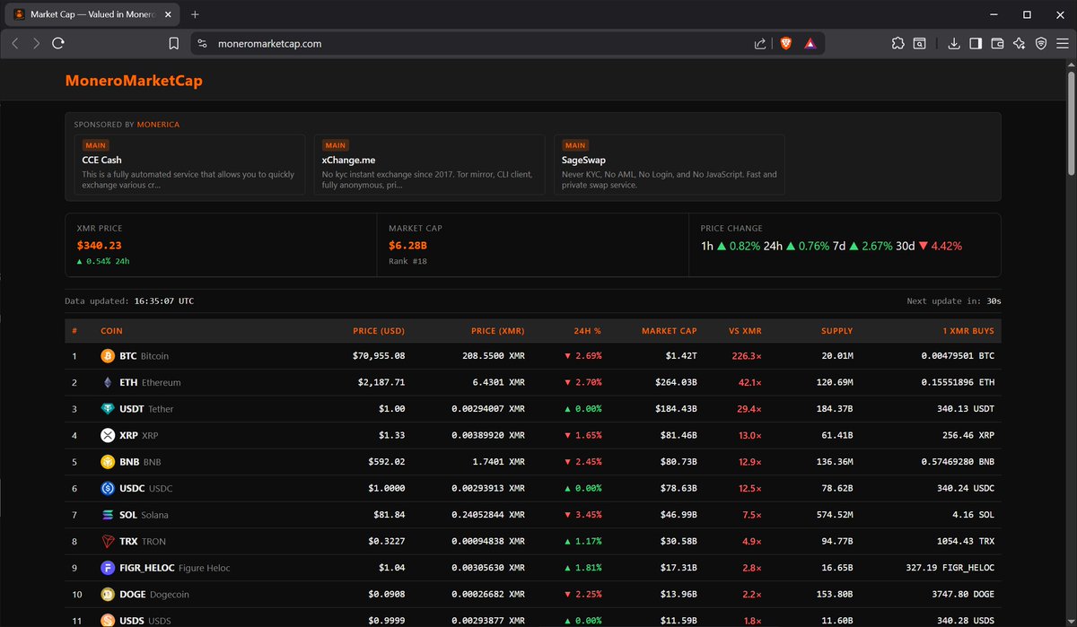Sort by the PRICE (USD) column header
The width and height of the screenshot is (1077, 627).
click(379, 331)
